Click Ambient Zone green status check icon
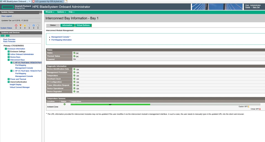 tap(65, 104)
